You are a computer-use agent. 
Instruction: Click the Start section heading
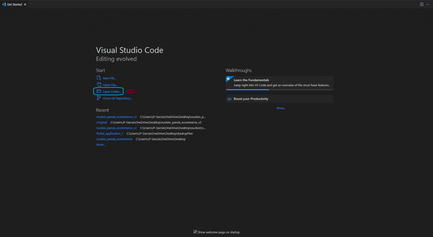100,71
